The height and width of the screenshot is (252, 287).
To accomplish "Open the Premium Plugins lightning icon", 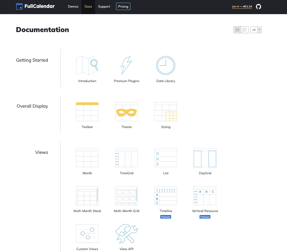I will coord(126,65).
